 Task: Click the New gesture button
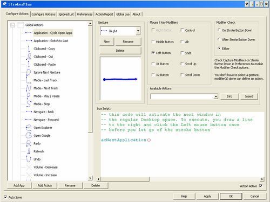(x=106, y=41)
